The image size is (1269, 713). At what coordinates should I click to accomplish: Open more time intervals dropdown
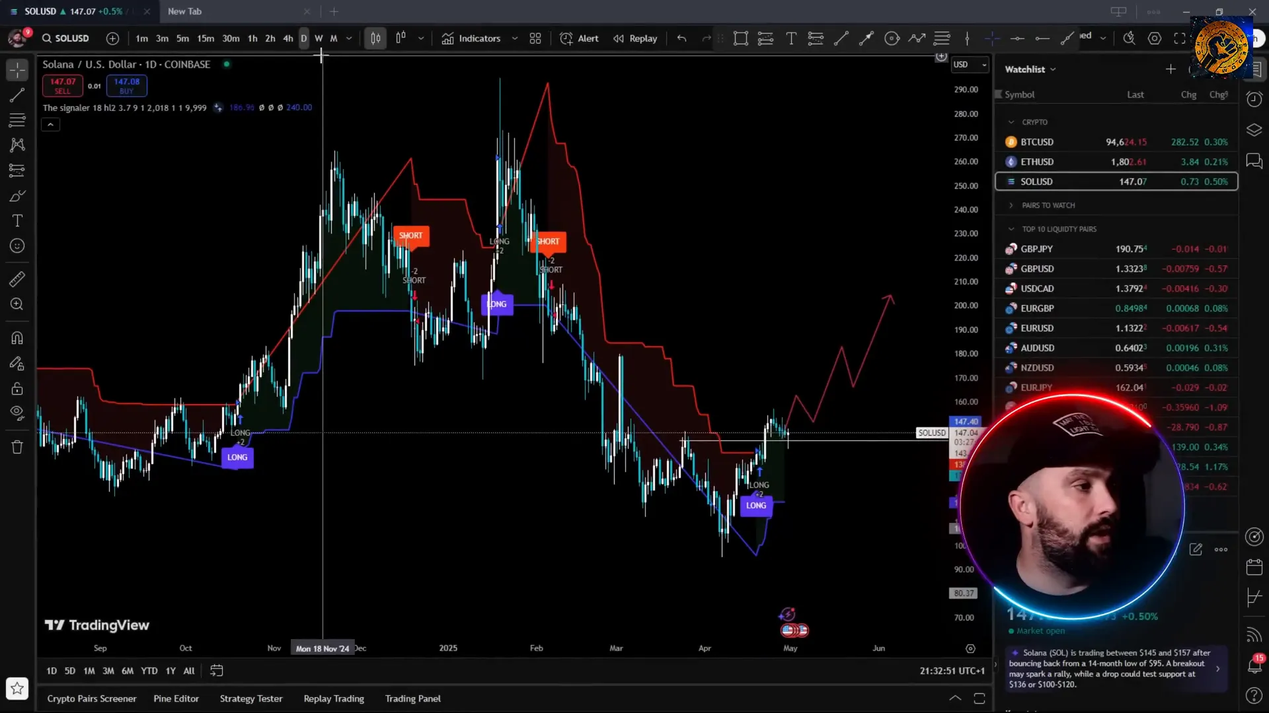point(349,38)
